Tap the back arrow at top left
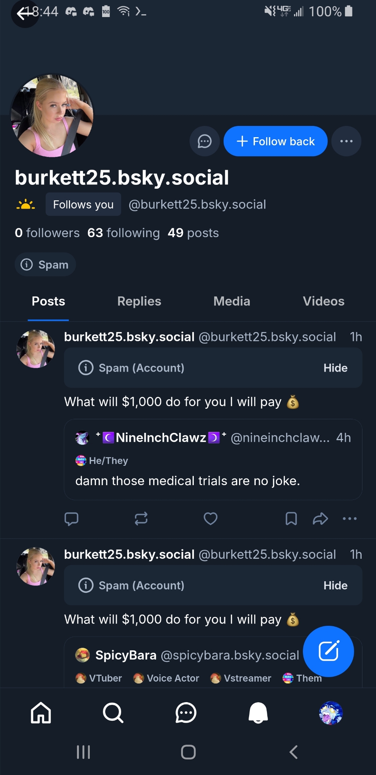This screenshot has height=775, width=376. coord(24,14)
